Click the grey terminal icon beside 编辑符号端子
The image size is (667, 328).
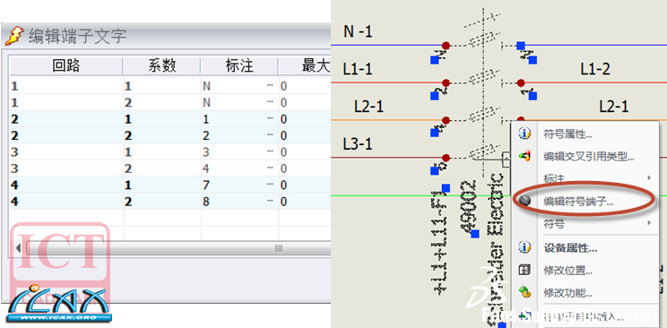click(x=525, y=201)
